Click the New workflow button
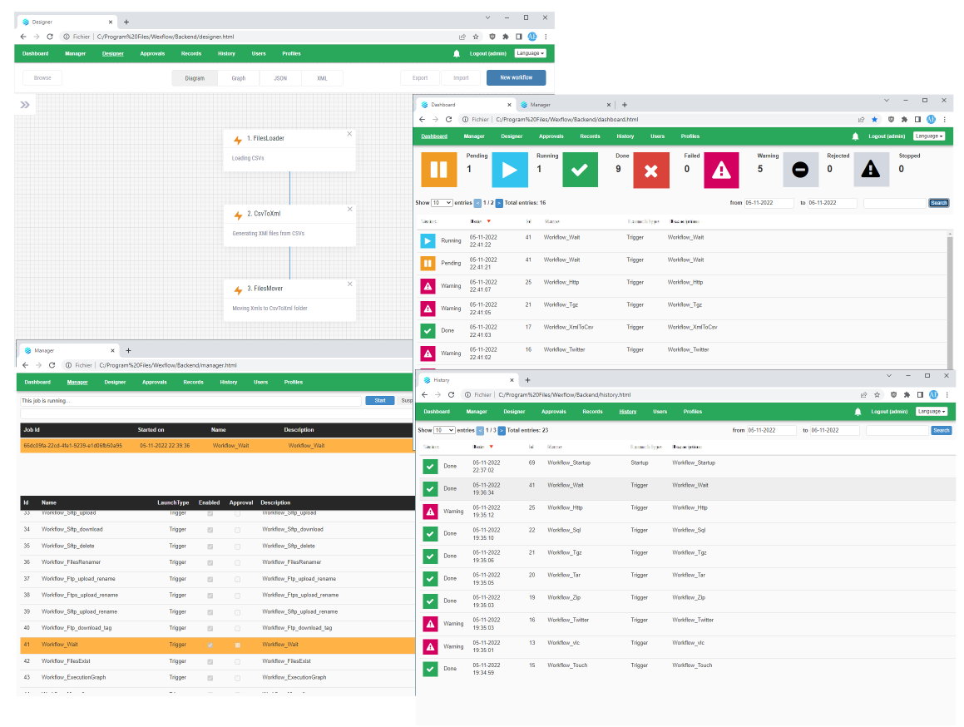Screen dimensions: 964x727 coord(516,77)
